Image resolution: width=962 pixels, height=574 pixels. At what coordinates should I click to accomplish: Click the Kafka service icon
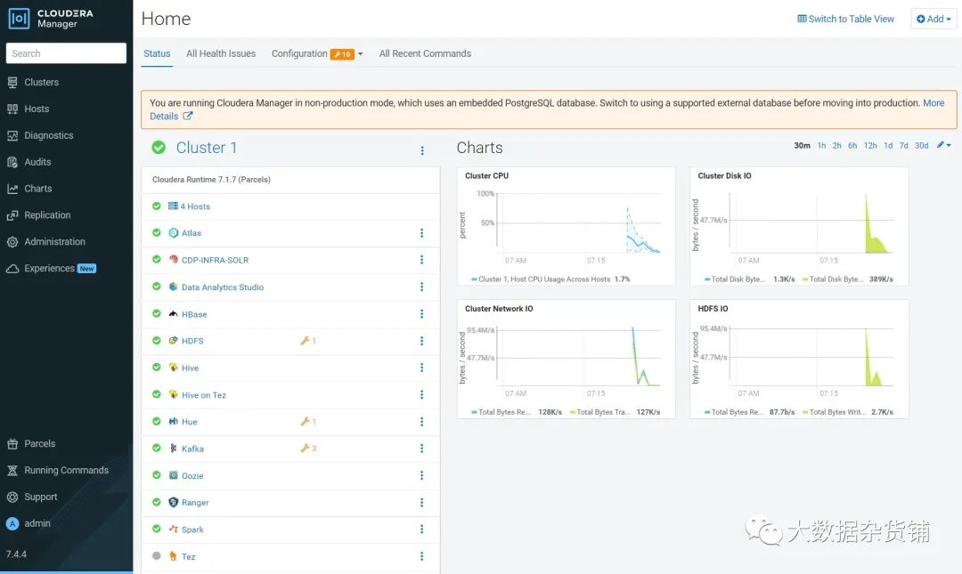pyautogui.click(x=173, y=449)
